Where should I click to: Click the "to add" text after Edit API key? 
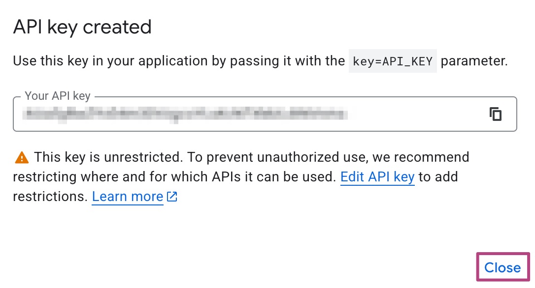[438, 177]
